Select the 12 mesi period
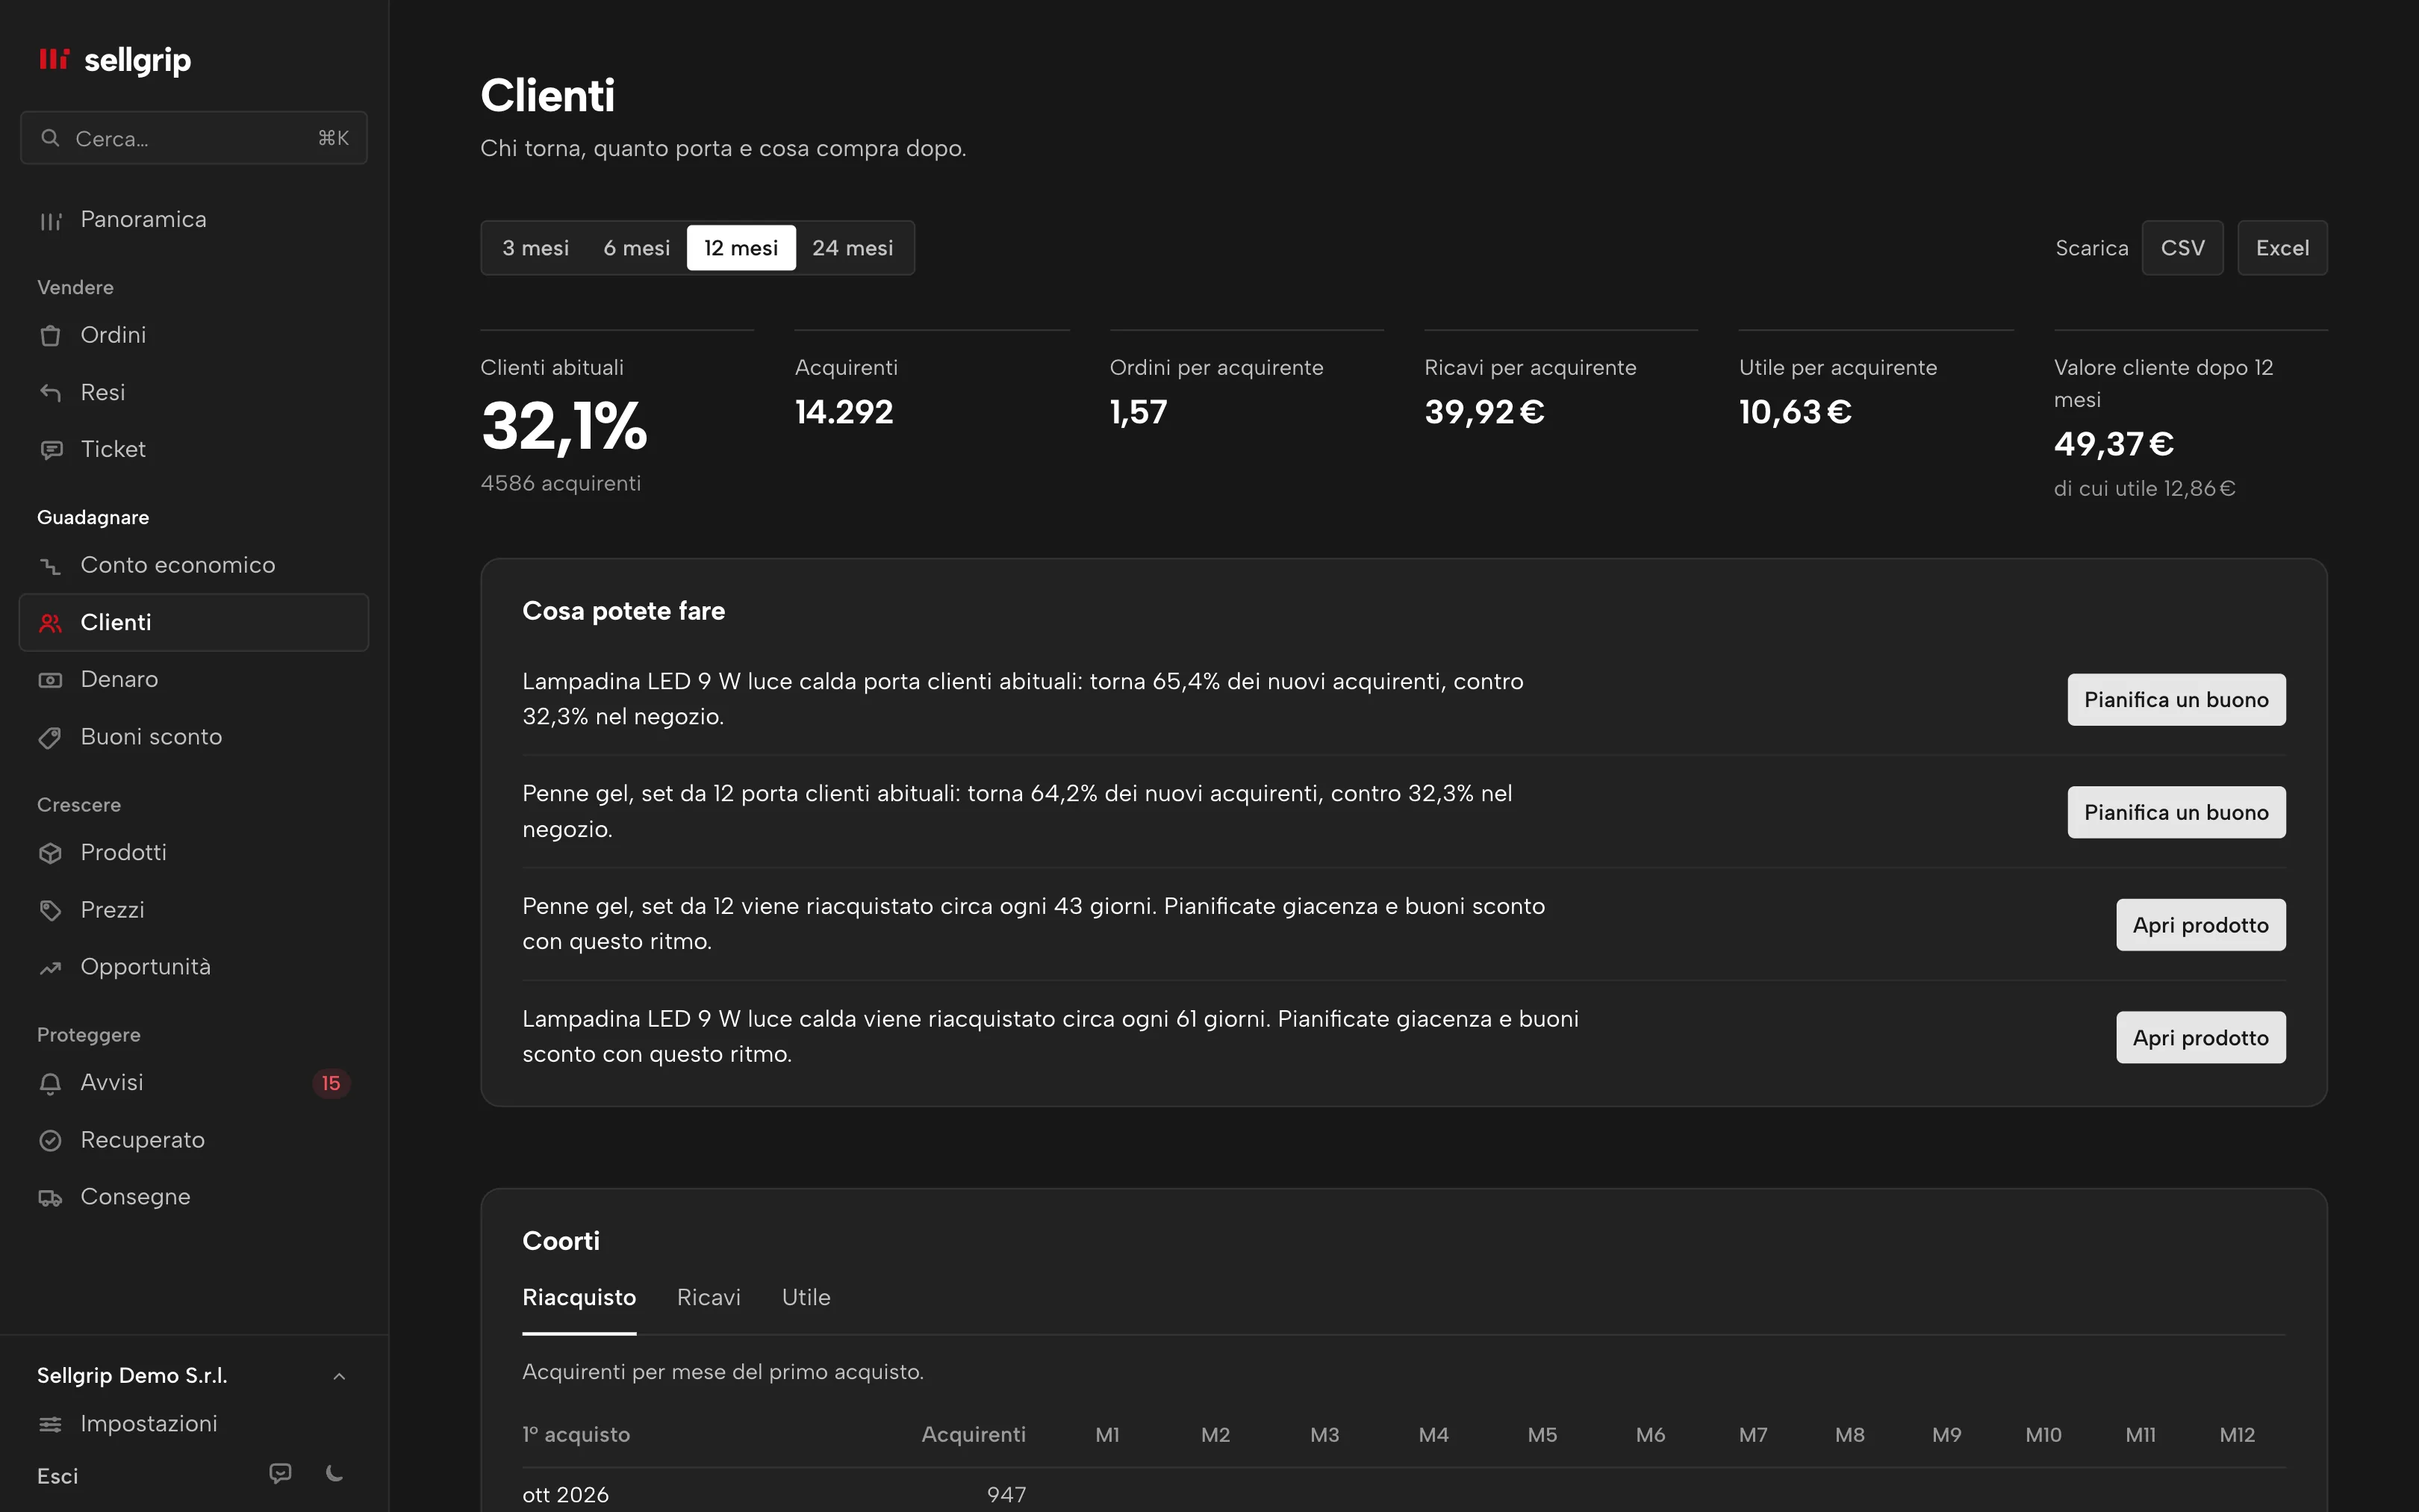Screen dimensions: 2419x1512 point(741,248)
